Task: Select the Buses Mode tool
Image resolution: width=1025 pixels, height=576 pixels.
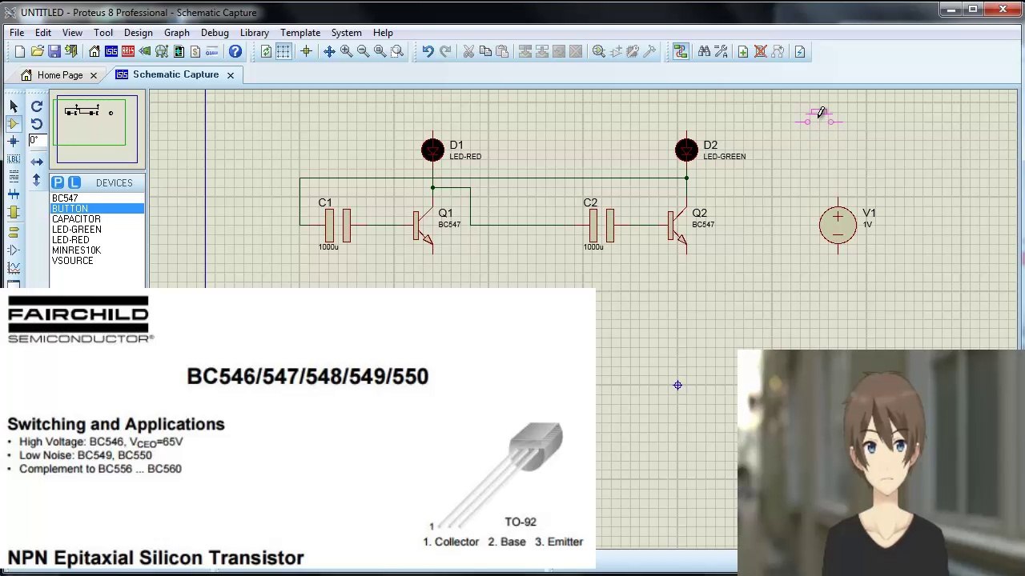Action: pyautogui.click(x=14, y=194)
